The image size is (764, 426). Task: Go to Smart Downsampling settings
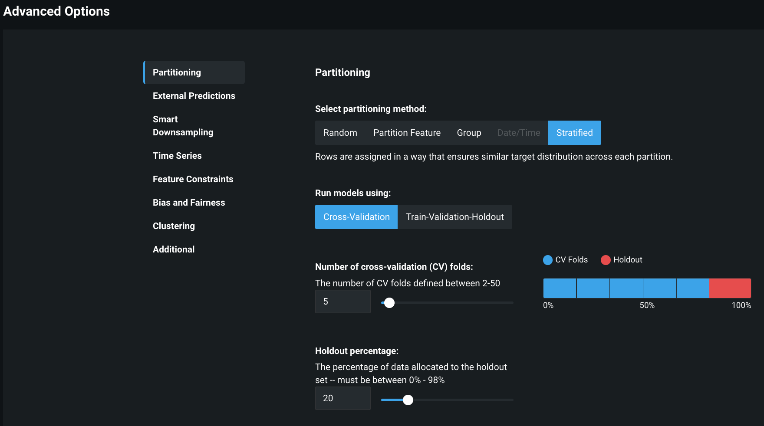[x=183, y=126]
